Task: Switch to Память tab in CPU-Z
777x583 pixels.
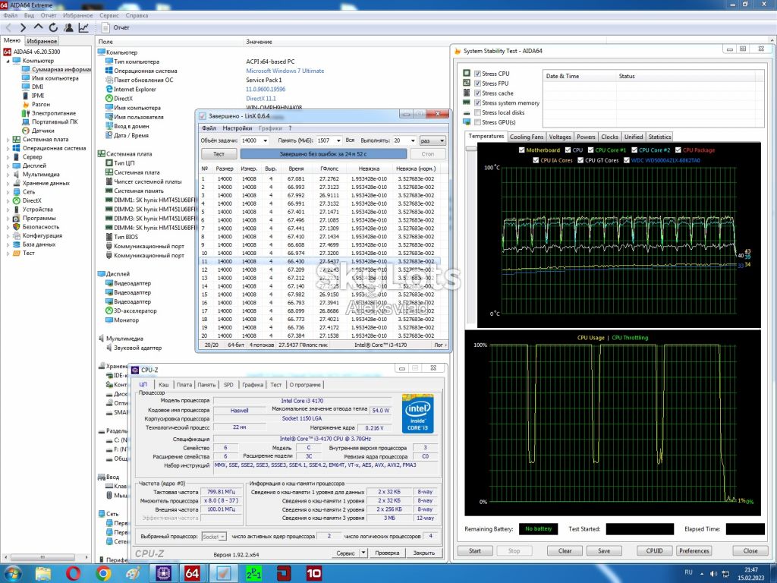Action: pos(206,385)
